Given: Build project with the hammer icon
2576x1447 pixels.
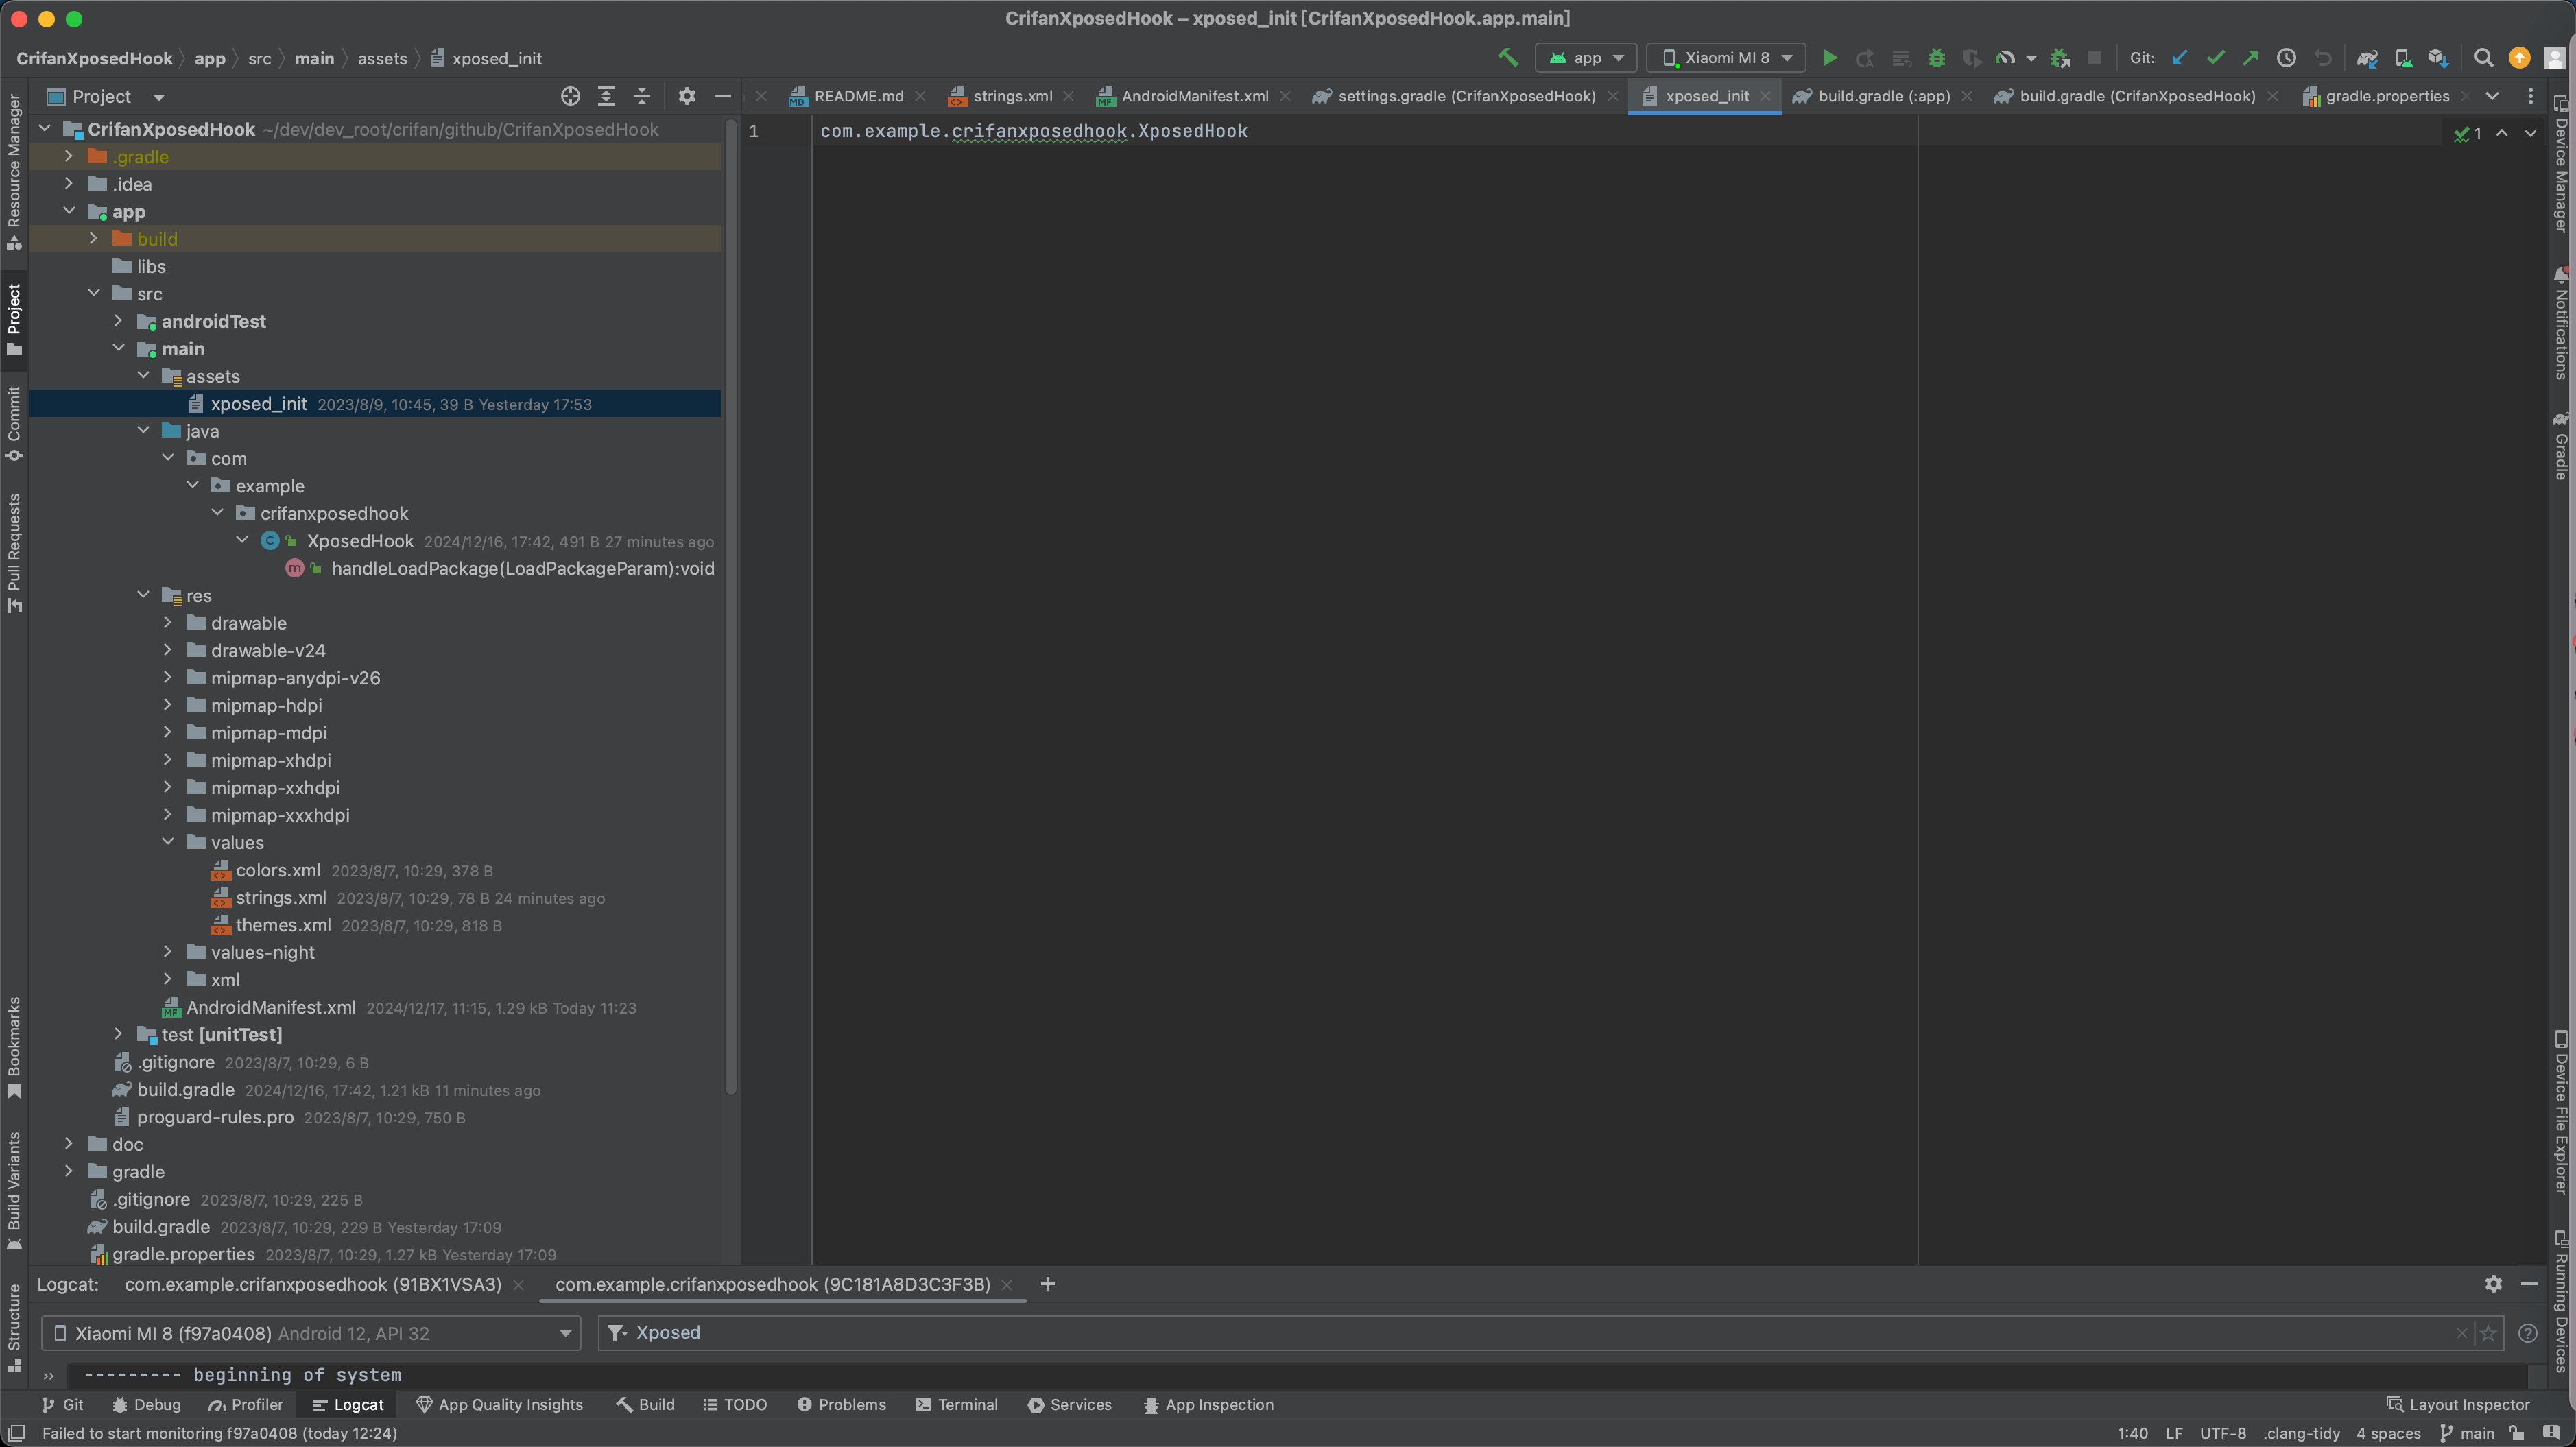Looking at the screenshot, I should tap(1507, 58).
